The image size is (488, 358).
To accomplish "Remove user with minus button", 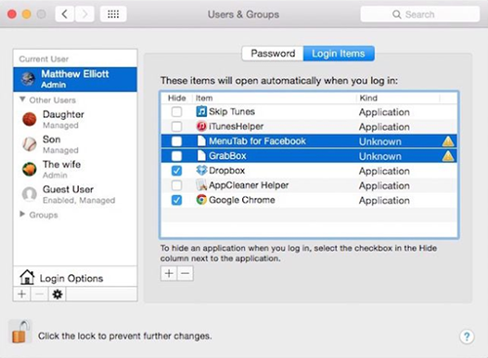I will tap(39, 294).
